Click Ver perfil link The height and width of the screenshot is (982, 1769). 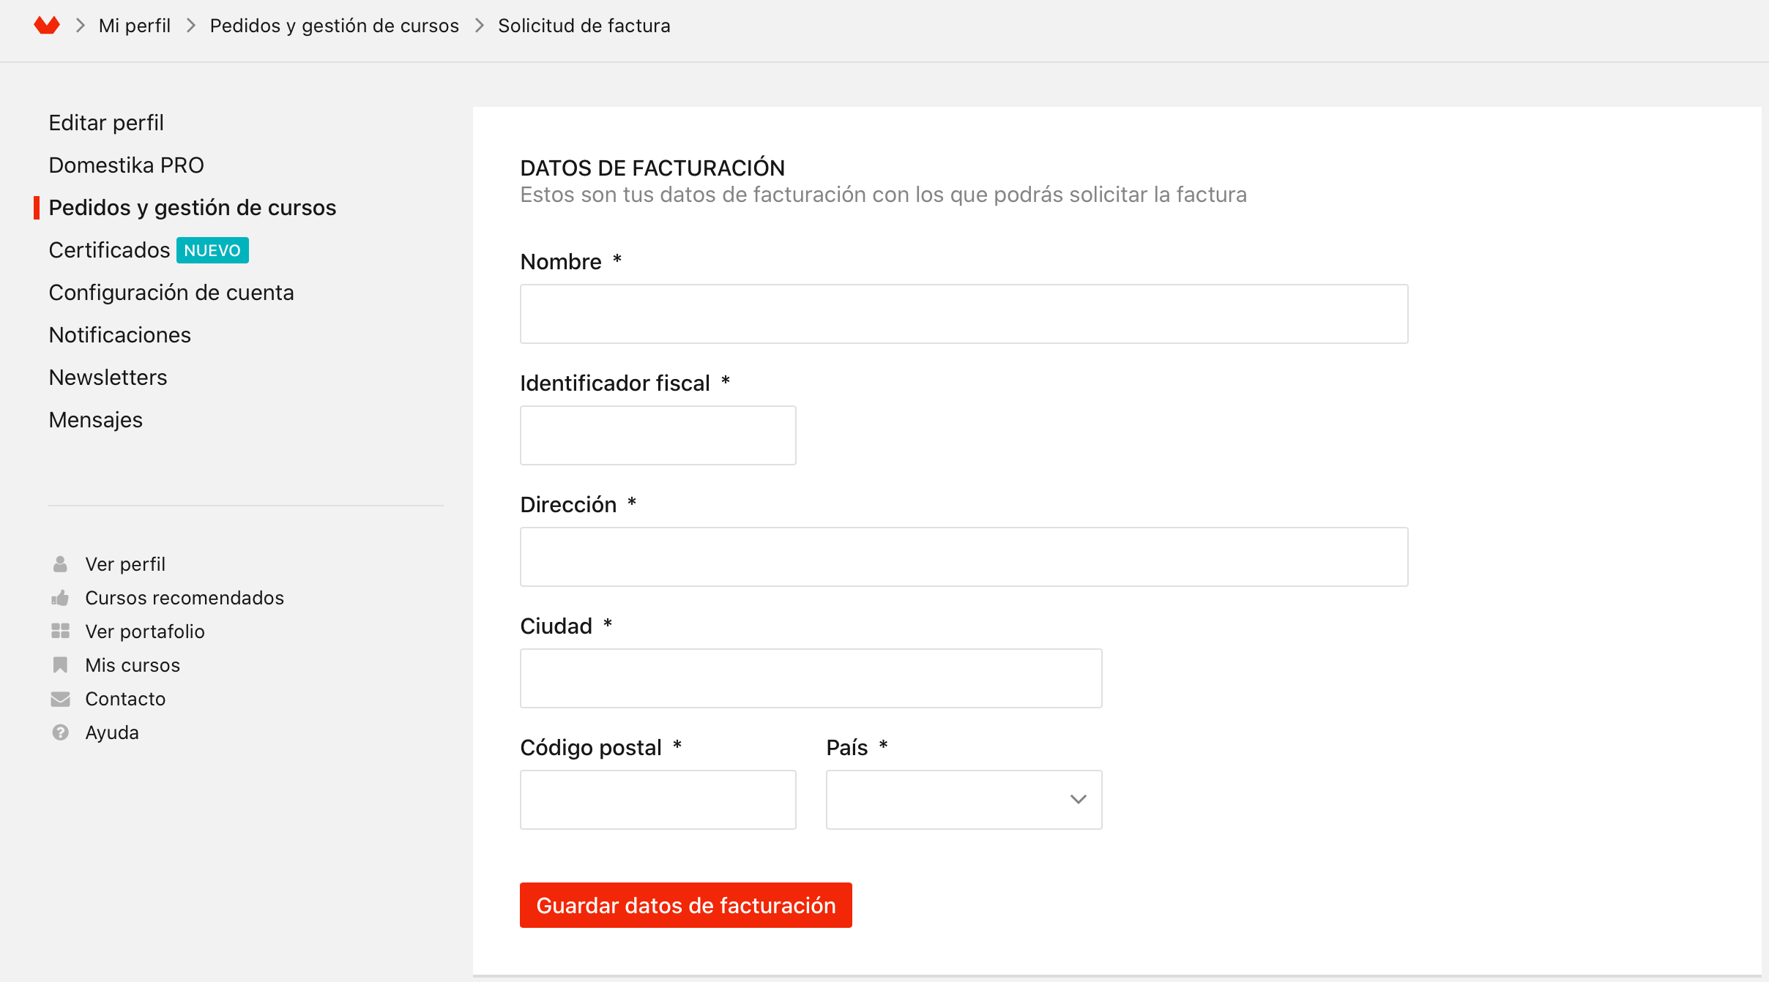click(x=125, y=564)
